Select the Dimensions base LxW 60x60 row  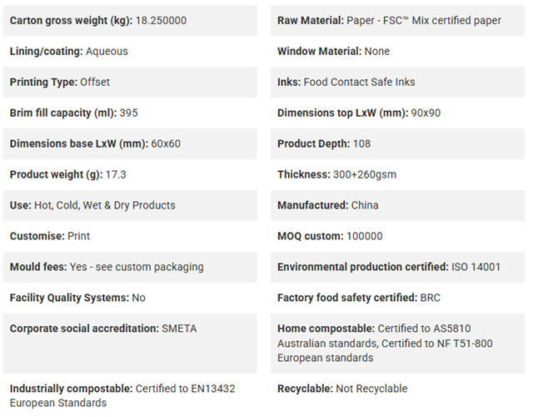click(x=130, y=143)
